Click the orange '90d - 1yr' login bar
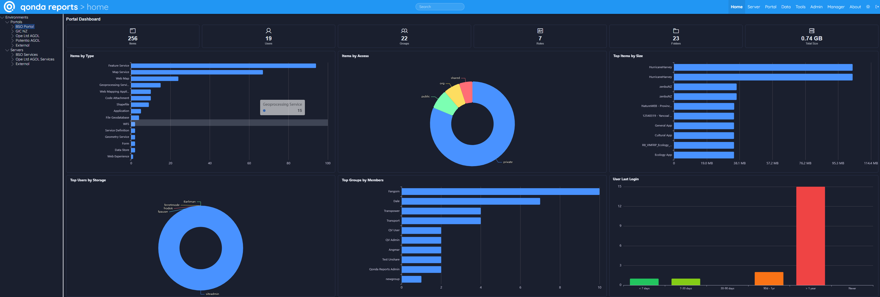The image size is (880, 297). (769, 278)
